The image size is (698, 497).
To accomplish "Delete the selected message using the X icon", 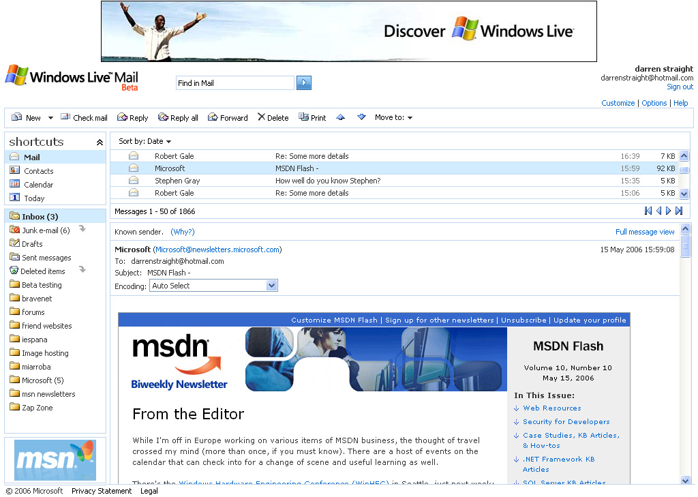I will point(261,117).
